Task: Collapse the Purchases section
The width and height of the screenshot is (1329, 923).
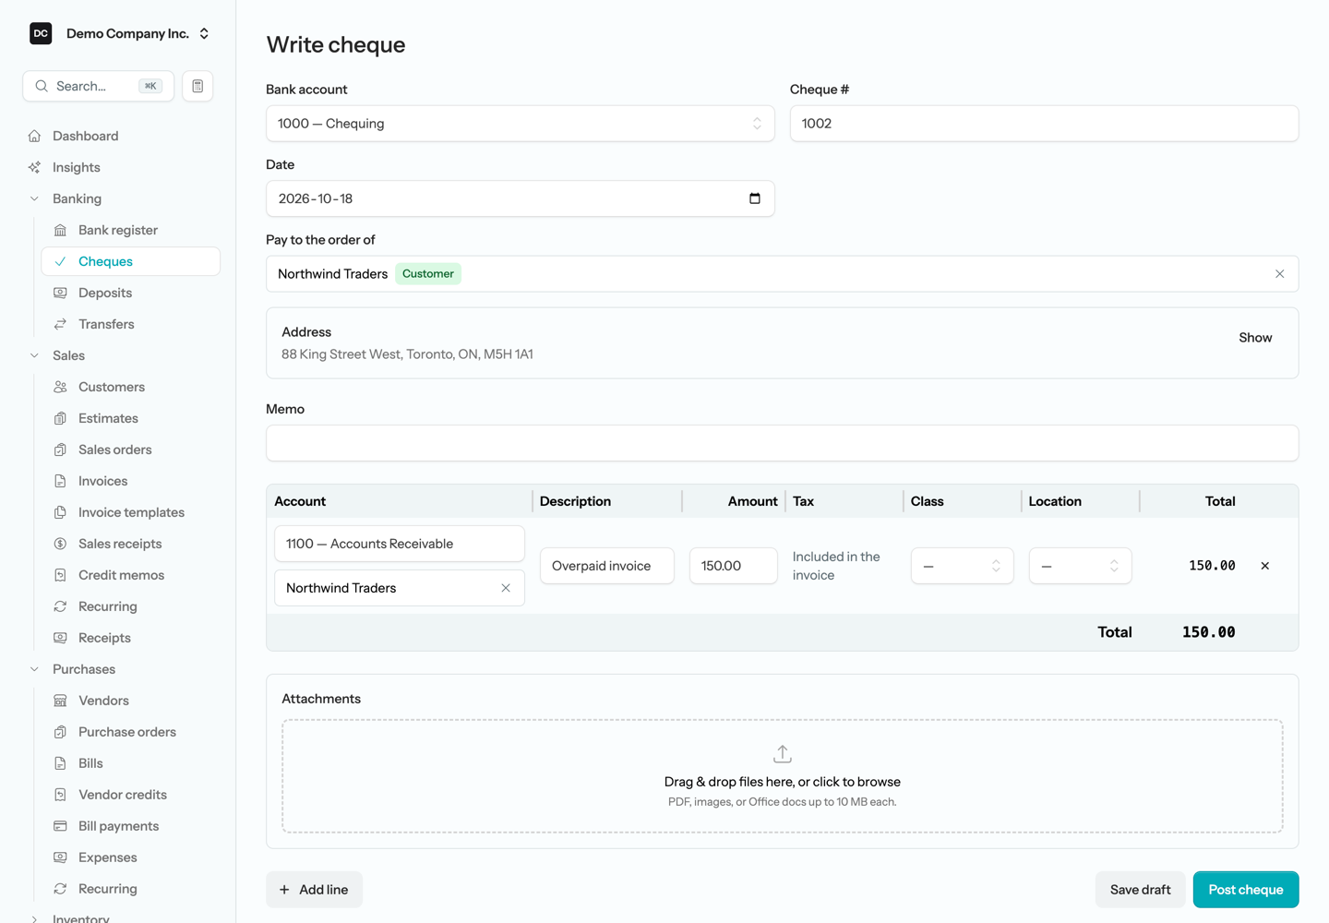Action: click(x=34, y=669)
